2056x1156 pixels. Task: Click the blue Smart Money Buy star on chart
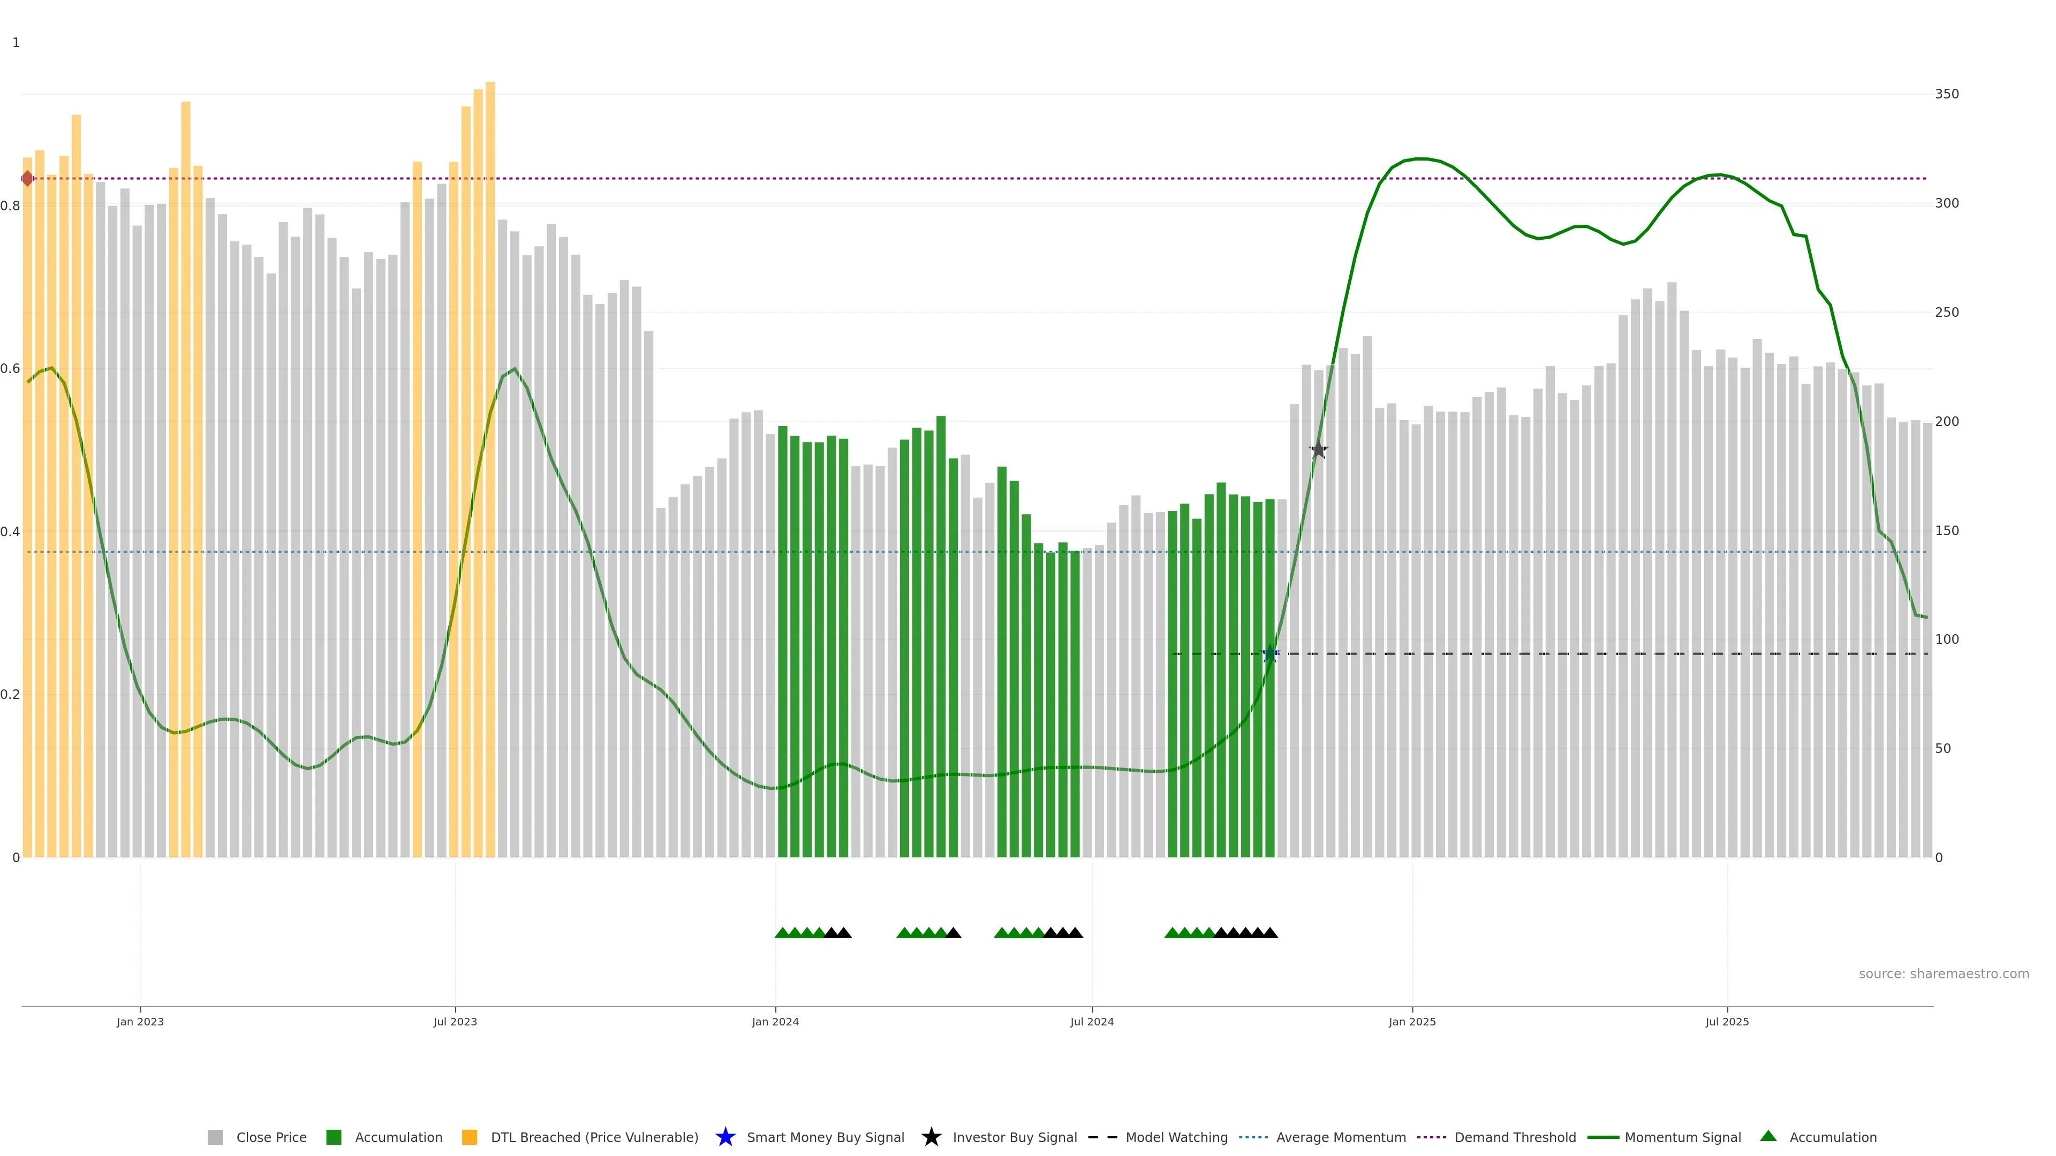[x=1270, y=654]
